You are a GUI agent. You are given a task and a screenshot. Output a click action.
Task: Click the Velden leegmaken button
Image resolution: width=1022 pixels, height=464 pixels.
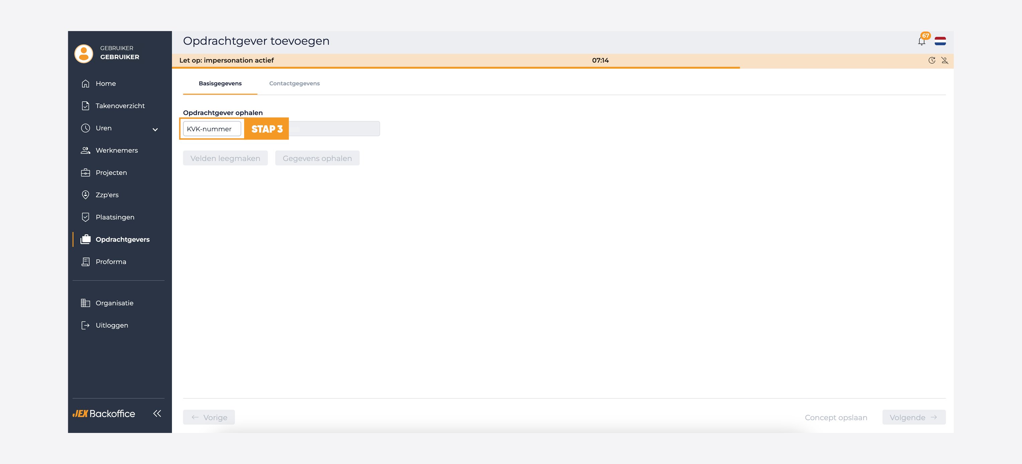tap(225, 158)
